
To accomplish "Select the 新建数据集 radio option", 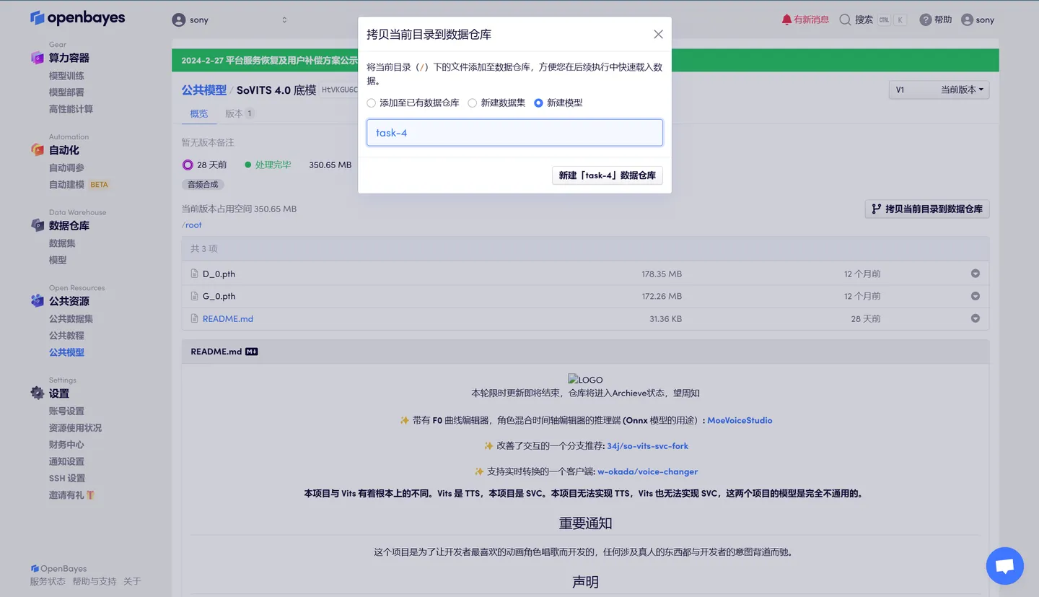I will pyautogui.click(x=473, y=103).
